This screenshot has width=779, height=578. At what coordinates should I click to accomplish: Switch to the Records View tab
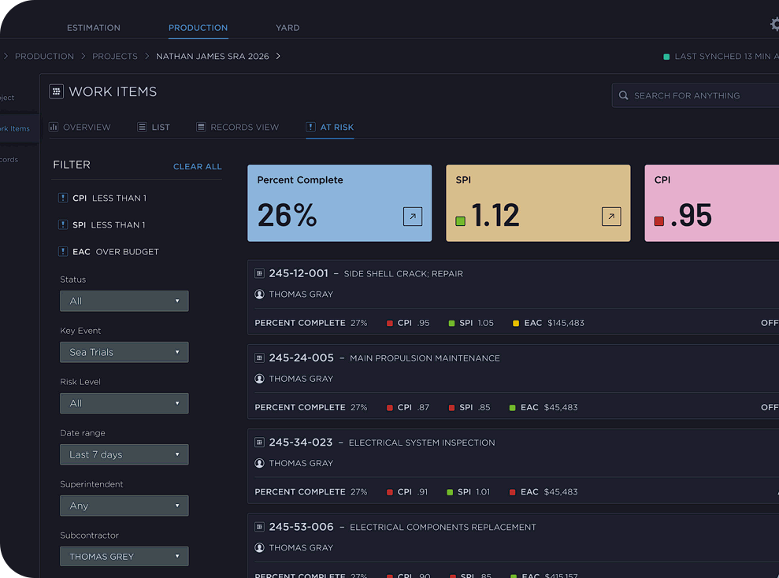237,128
